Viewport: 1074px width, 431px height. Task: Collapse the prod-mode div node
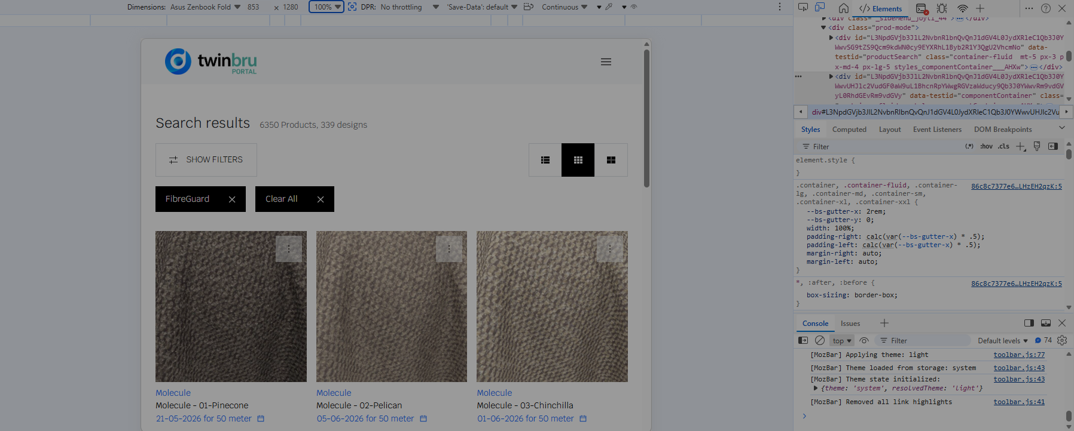click(x=823, y=27)
